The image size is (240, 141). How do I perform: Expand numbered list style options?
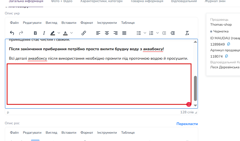point(157,33)
